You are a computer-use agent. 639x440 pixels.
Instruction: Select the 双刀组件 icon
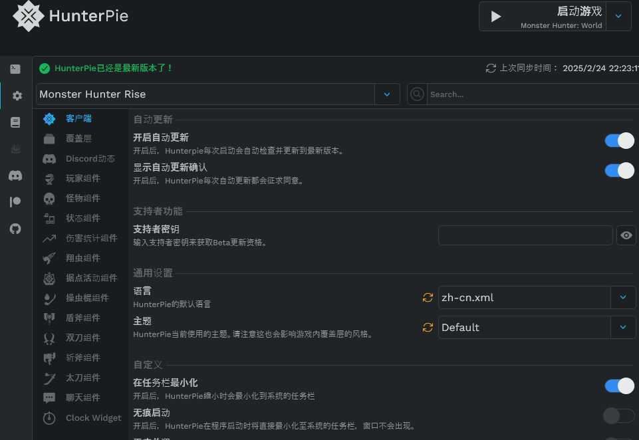coord(49,338)
